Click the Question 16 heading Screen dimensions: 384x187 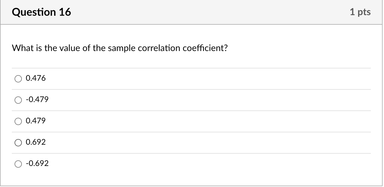click(x=41, y=12)
